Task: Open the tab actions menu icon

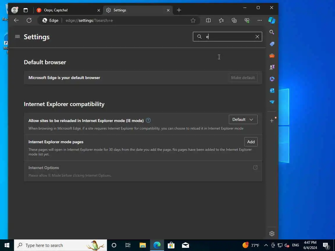Action: pyautogui.click(x=25, y=10)
